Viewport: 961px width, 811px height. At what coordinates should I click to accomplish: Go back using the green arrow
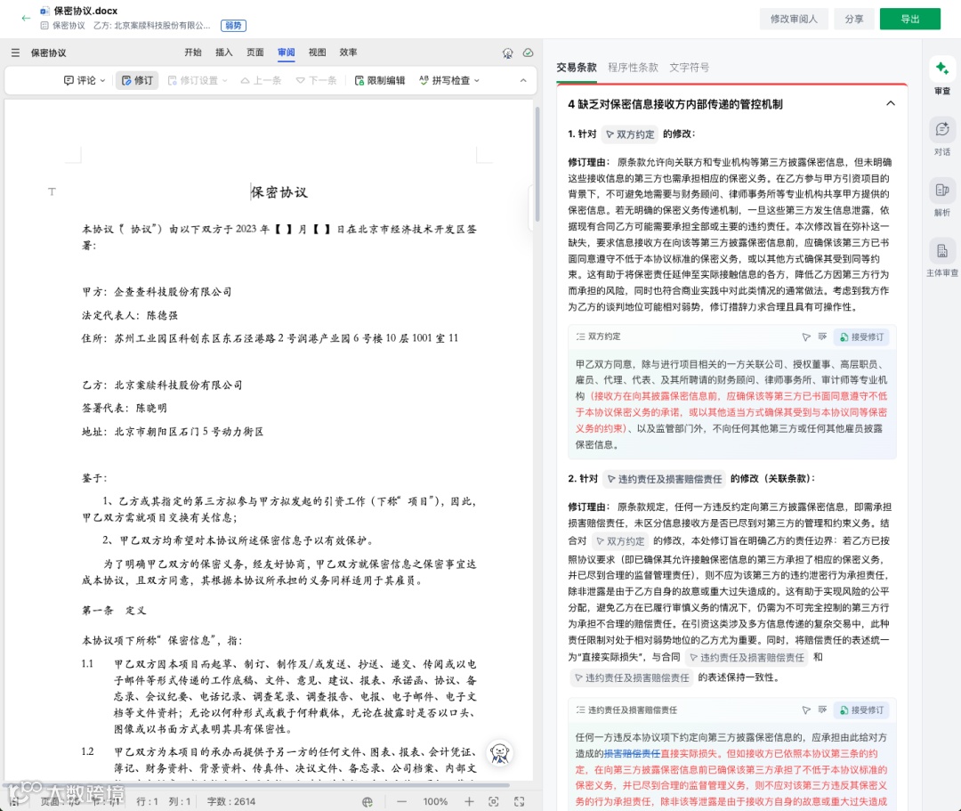click(26, 19)
